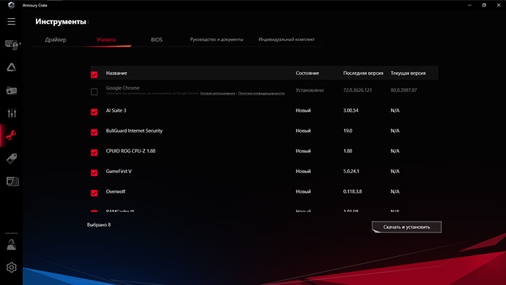Click the Скачать и установить button

click(x=407, y=227)
